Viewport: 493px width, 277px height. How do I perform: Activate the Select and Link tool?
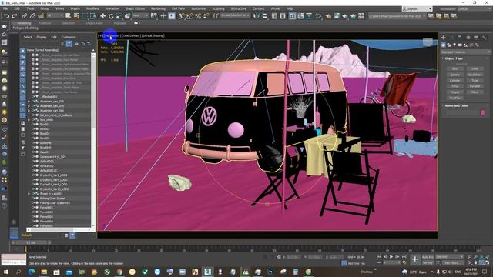[x=24, y=16]
